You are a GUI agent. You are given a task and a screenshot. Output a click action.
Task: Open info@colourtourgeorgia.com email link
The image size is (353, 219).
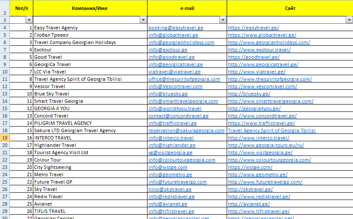point(182,160)
